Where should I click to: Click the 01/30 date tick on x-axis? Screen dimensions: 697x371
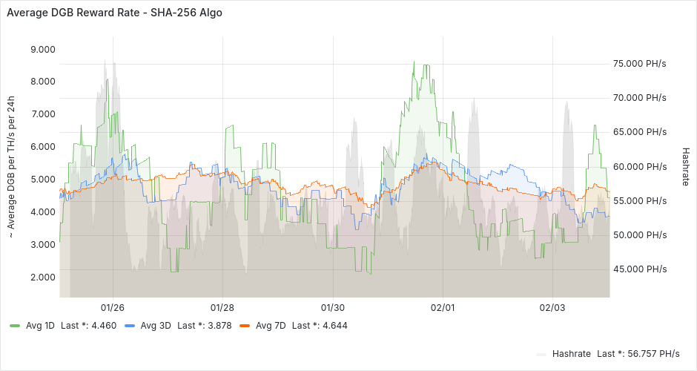point(332,307)
